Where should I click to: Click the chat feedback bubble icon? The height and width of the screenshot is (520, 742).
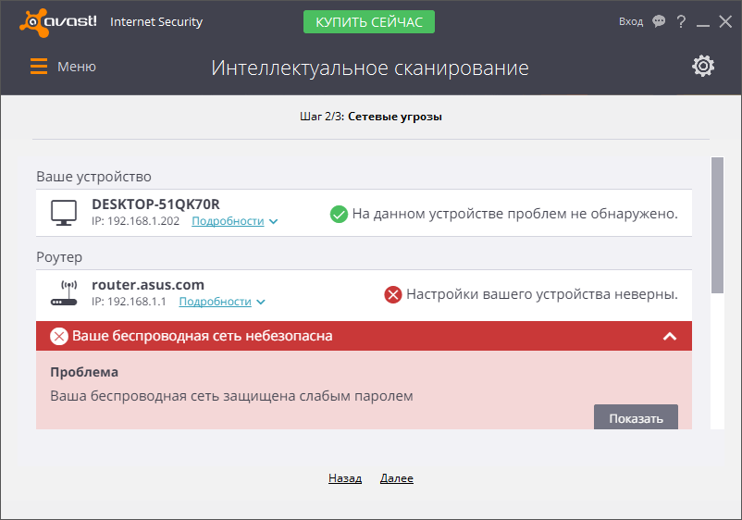tap(659, 21)
